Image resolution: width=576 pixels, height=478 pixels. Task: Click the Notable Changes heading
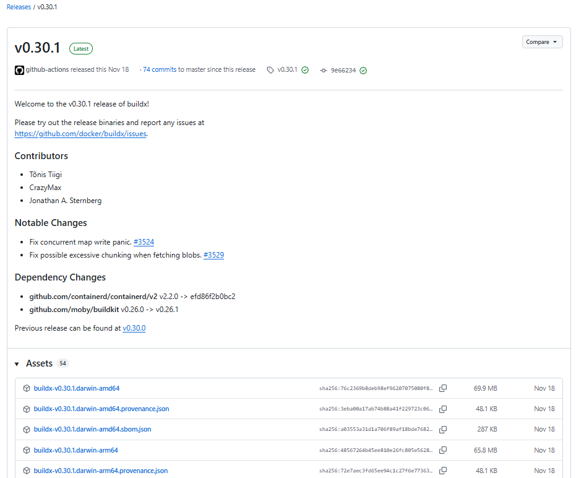(51, 223)
